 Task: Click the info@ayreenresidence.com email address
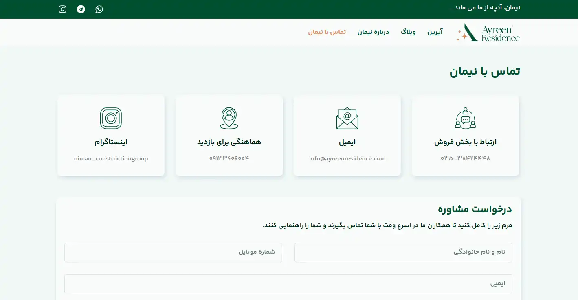click(347, 159)
